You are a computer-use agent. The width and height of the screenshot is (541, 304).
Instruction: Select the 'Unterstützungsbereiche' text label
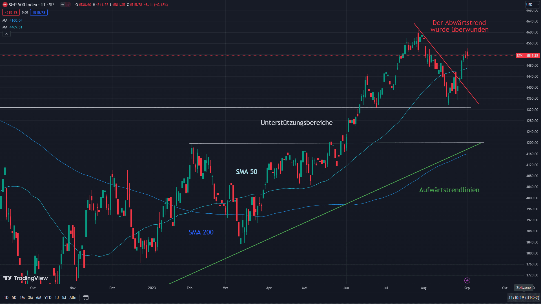coord(296,123)
